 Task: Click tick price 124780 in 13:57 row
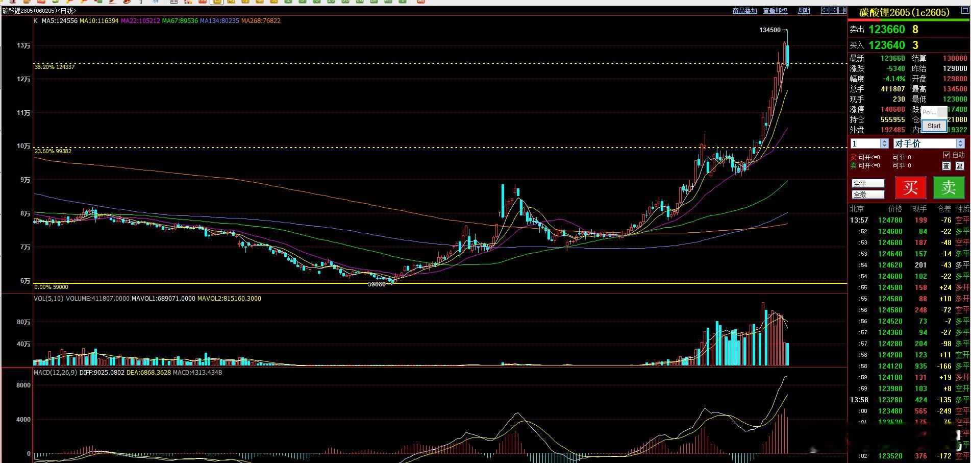point(890,221)
